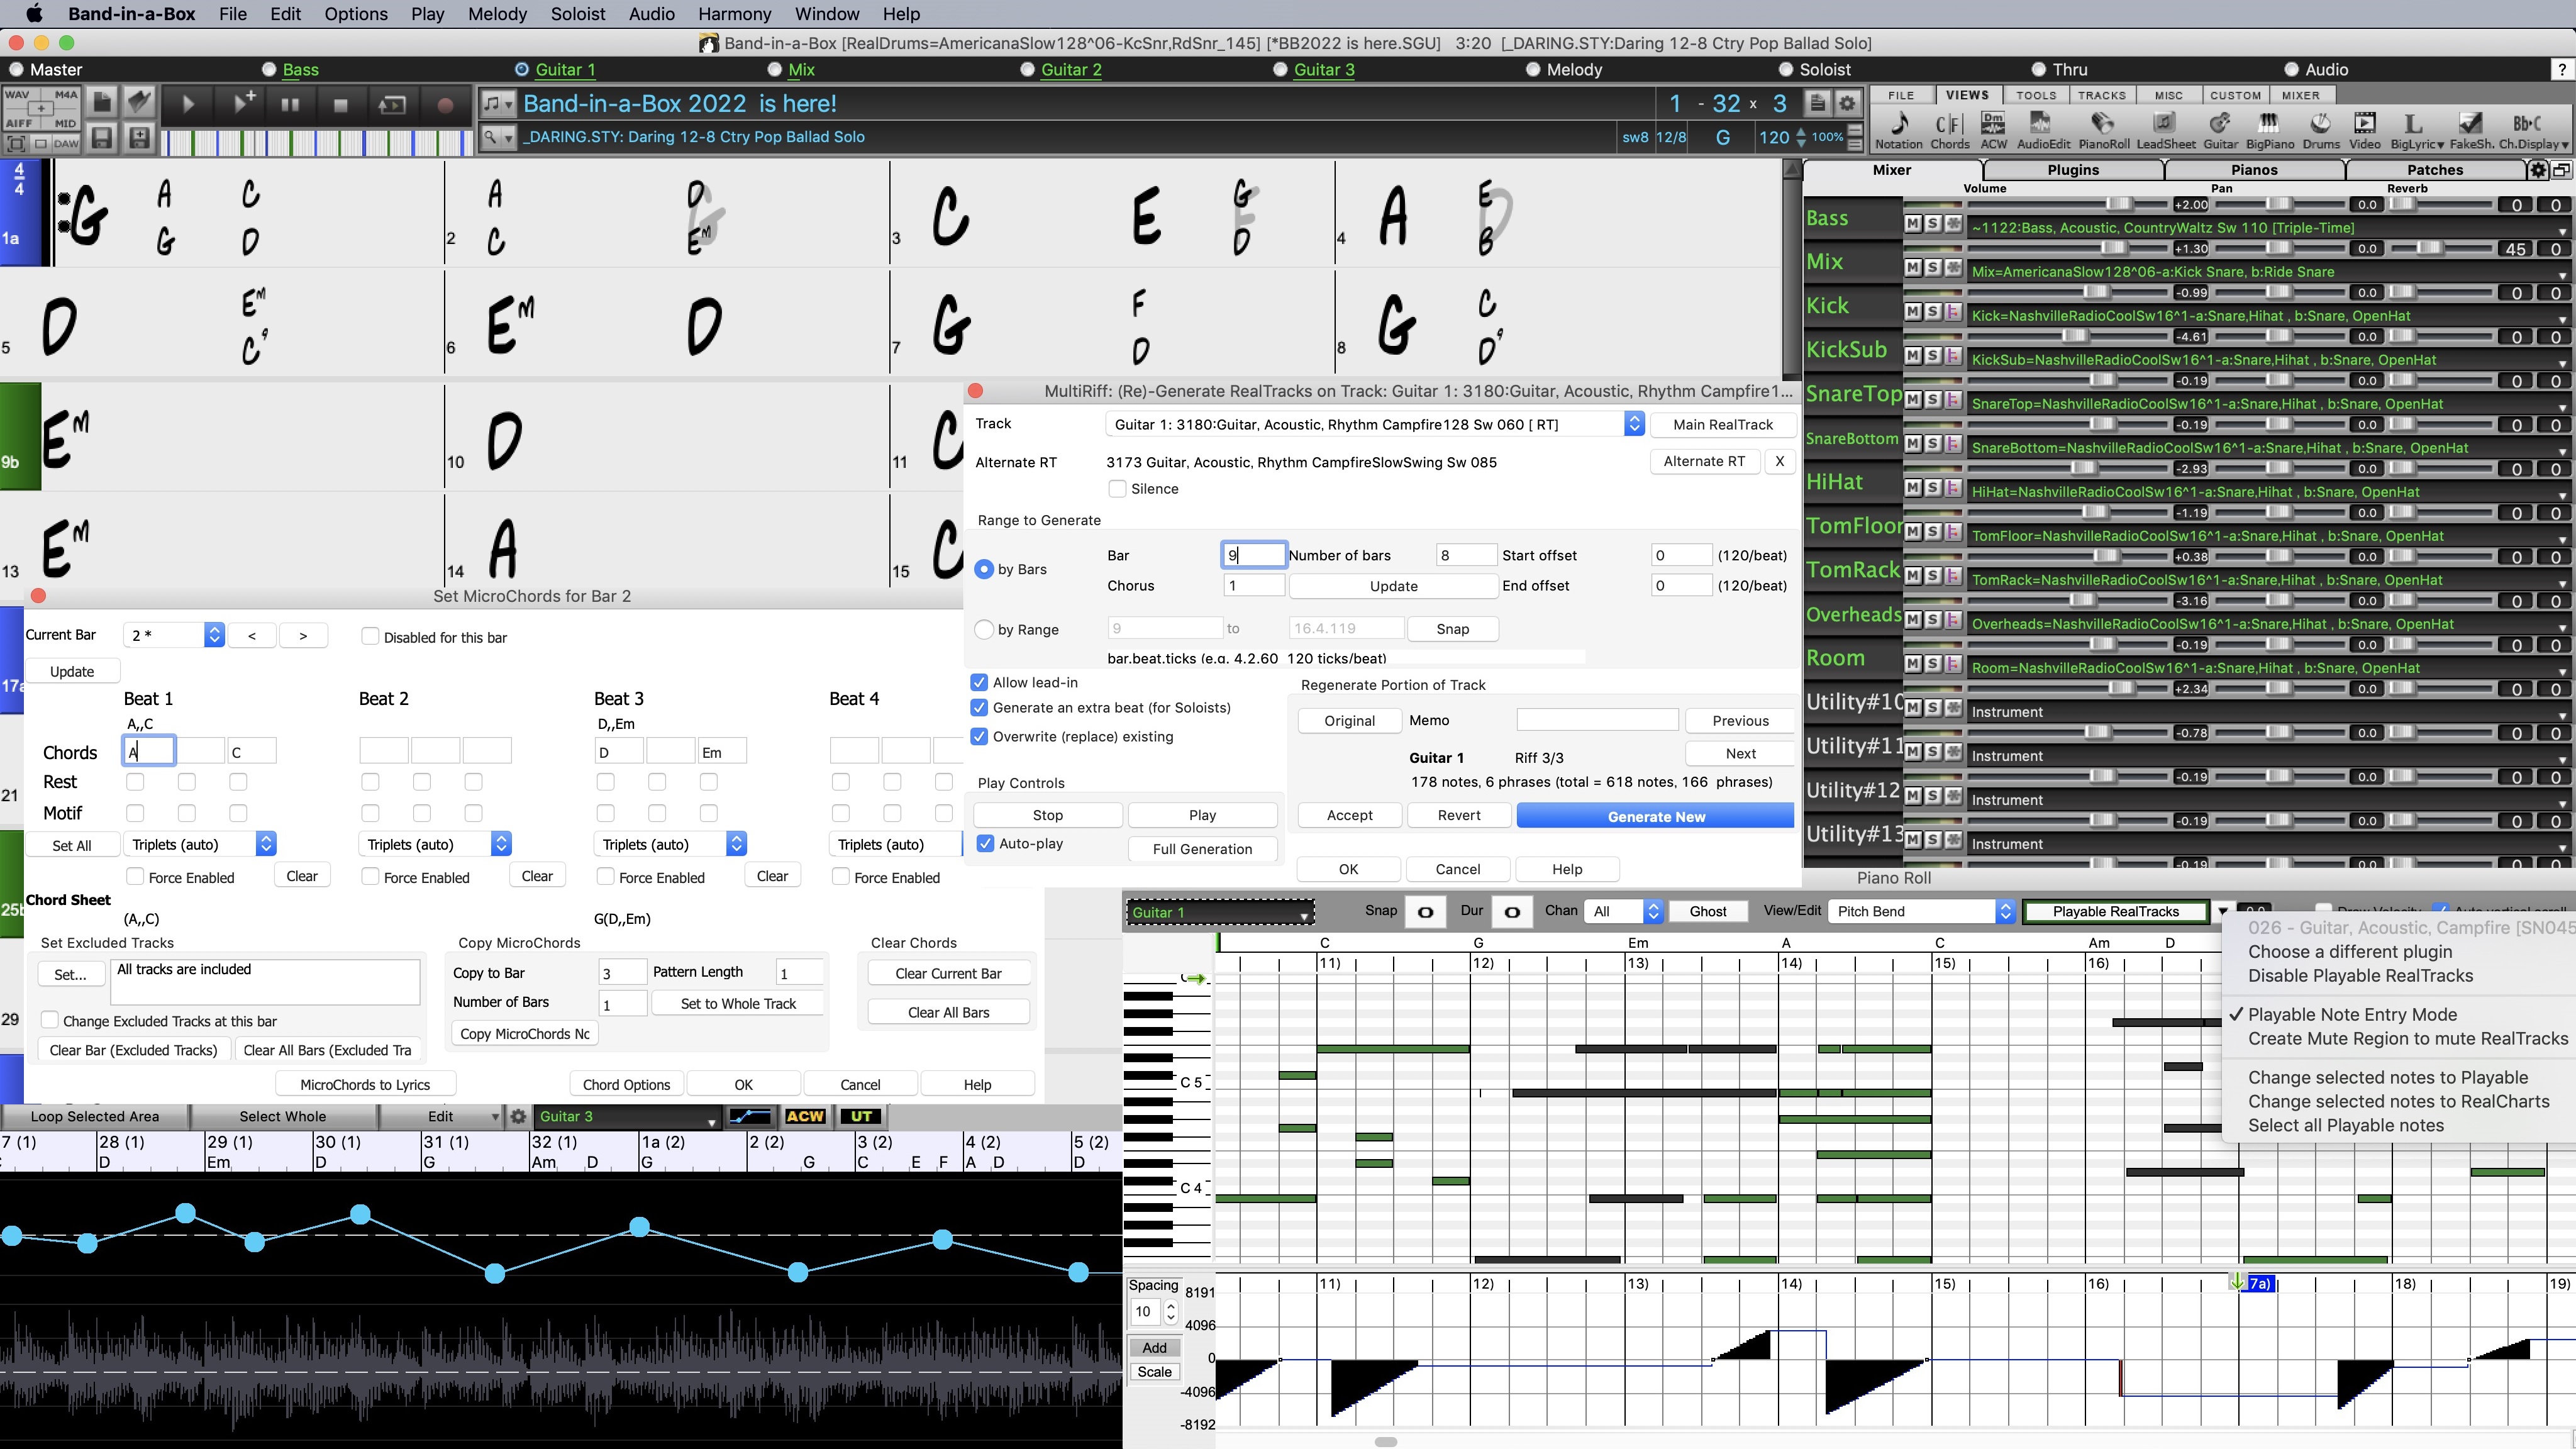
Task: Click the New song file icon
Action: (x=102, y=102)
